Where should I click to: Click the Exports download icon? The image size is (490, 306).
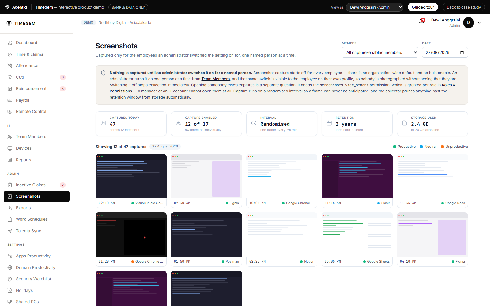pyautogui.click(x=10, y=208)
